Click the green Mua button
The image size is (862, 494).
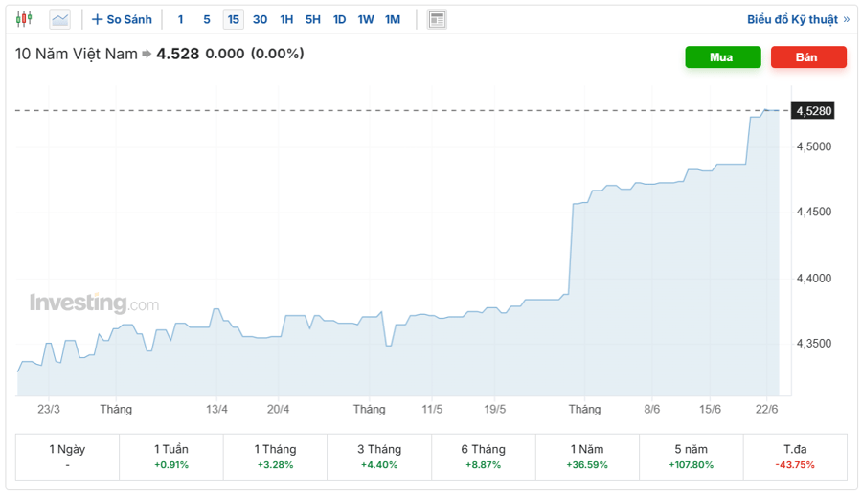(x=723, y=57)
